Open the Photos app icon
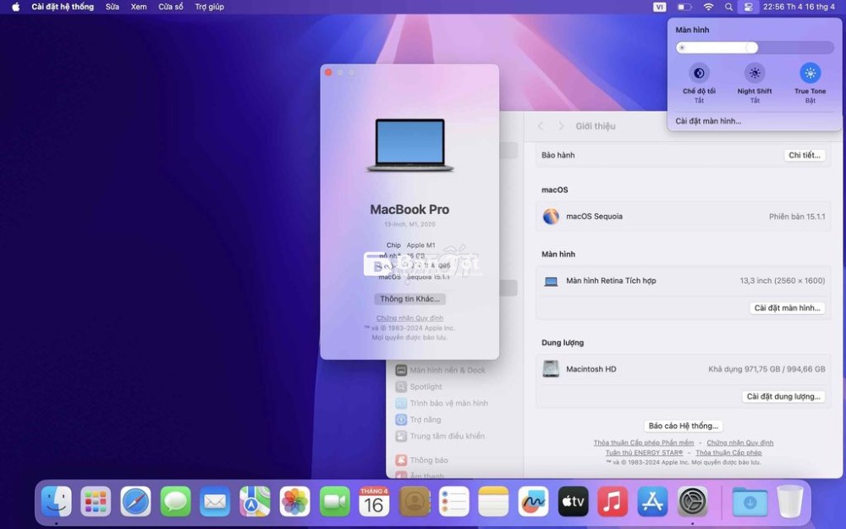The image size is (846, 529). click(294, 501)
